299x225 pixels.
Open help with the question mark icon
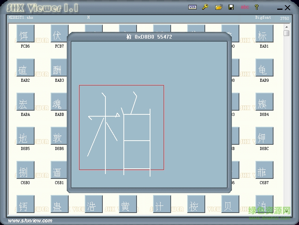click(x=257, y=7)
